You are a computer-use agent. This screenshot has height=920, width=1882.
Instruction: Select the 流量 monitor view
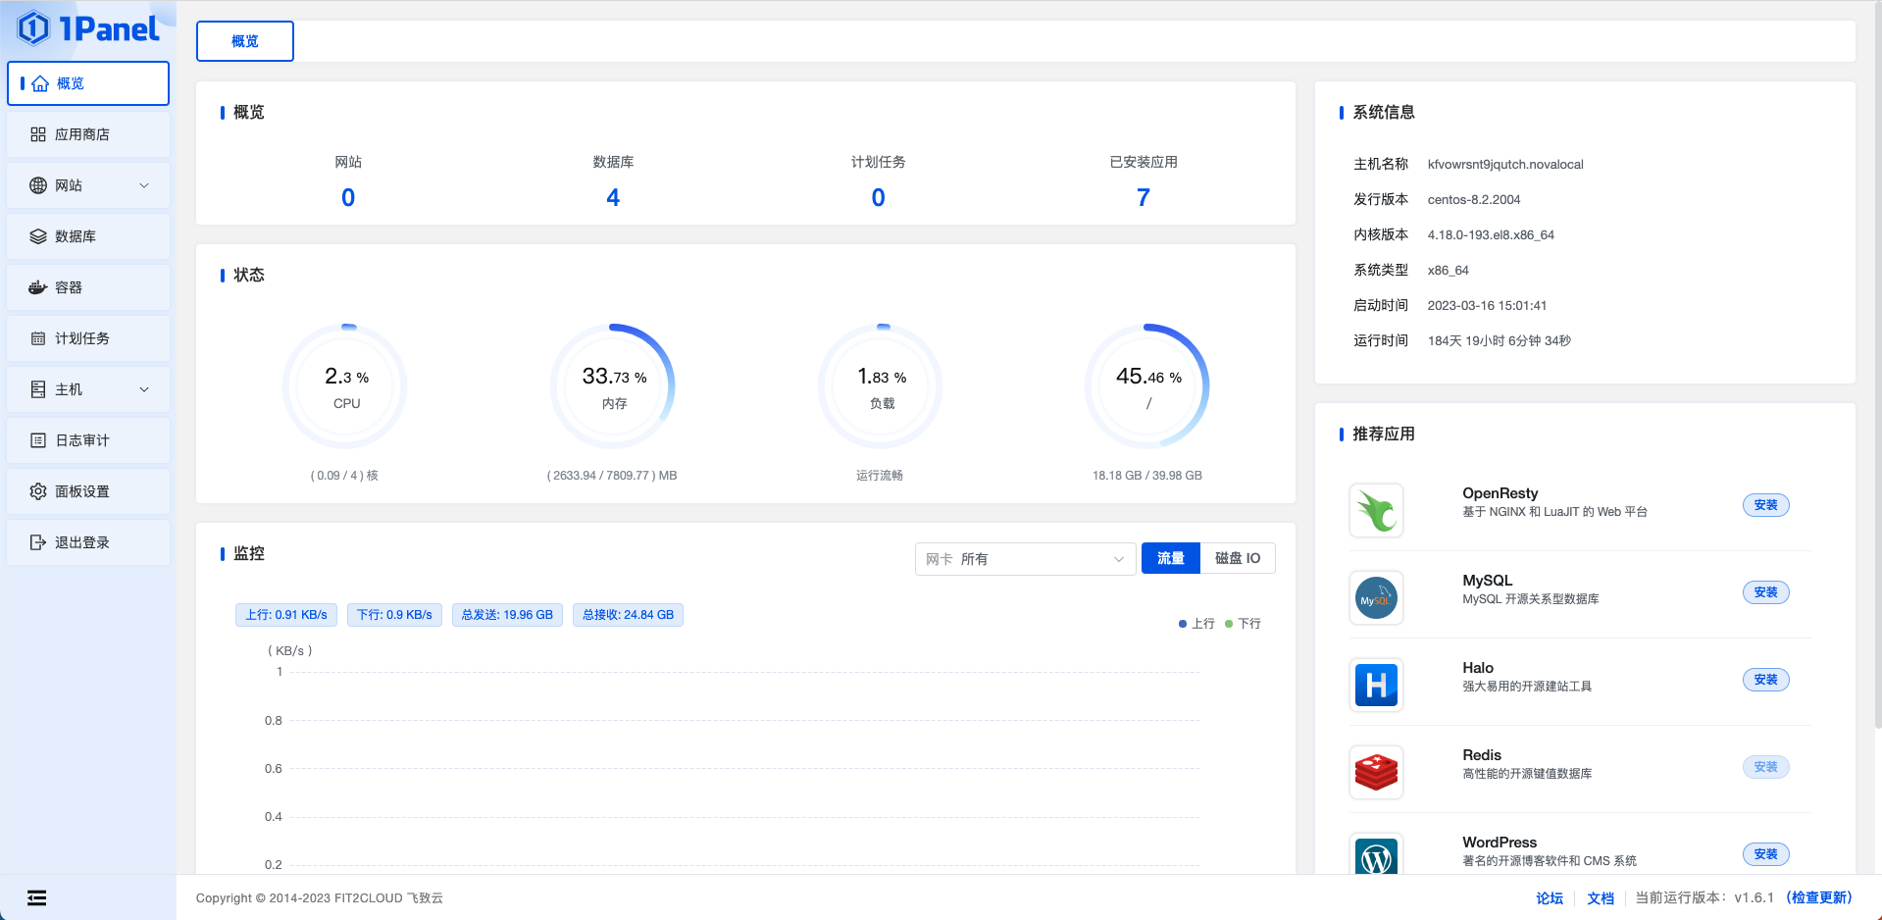1170,558
